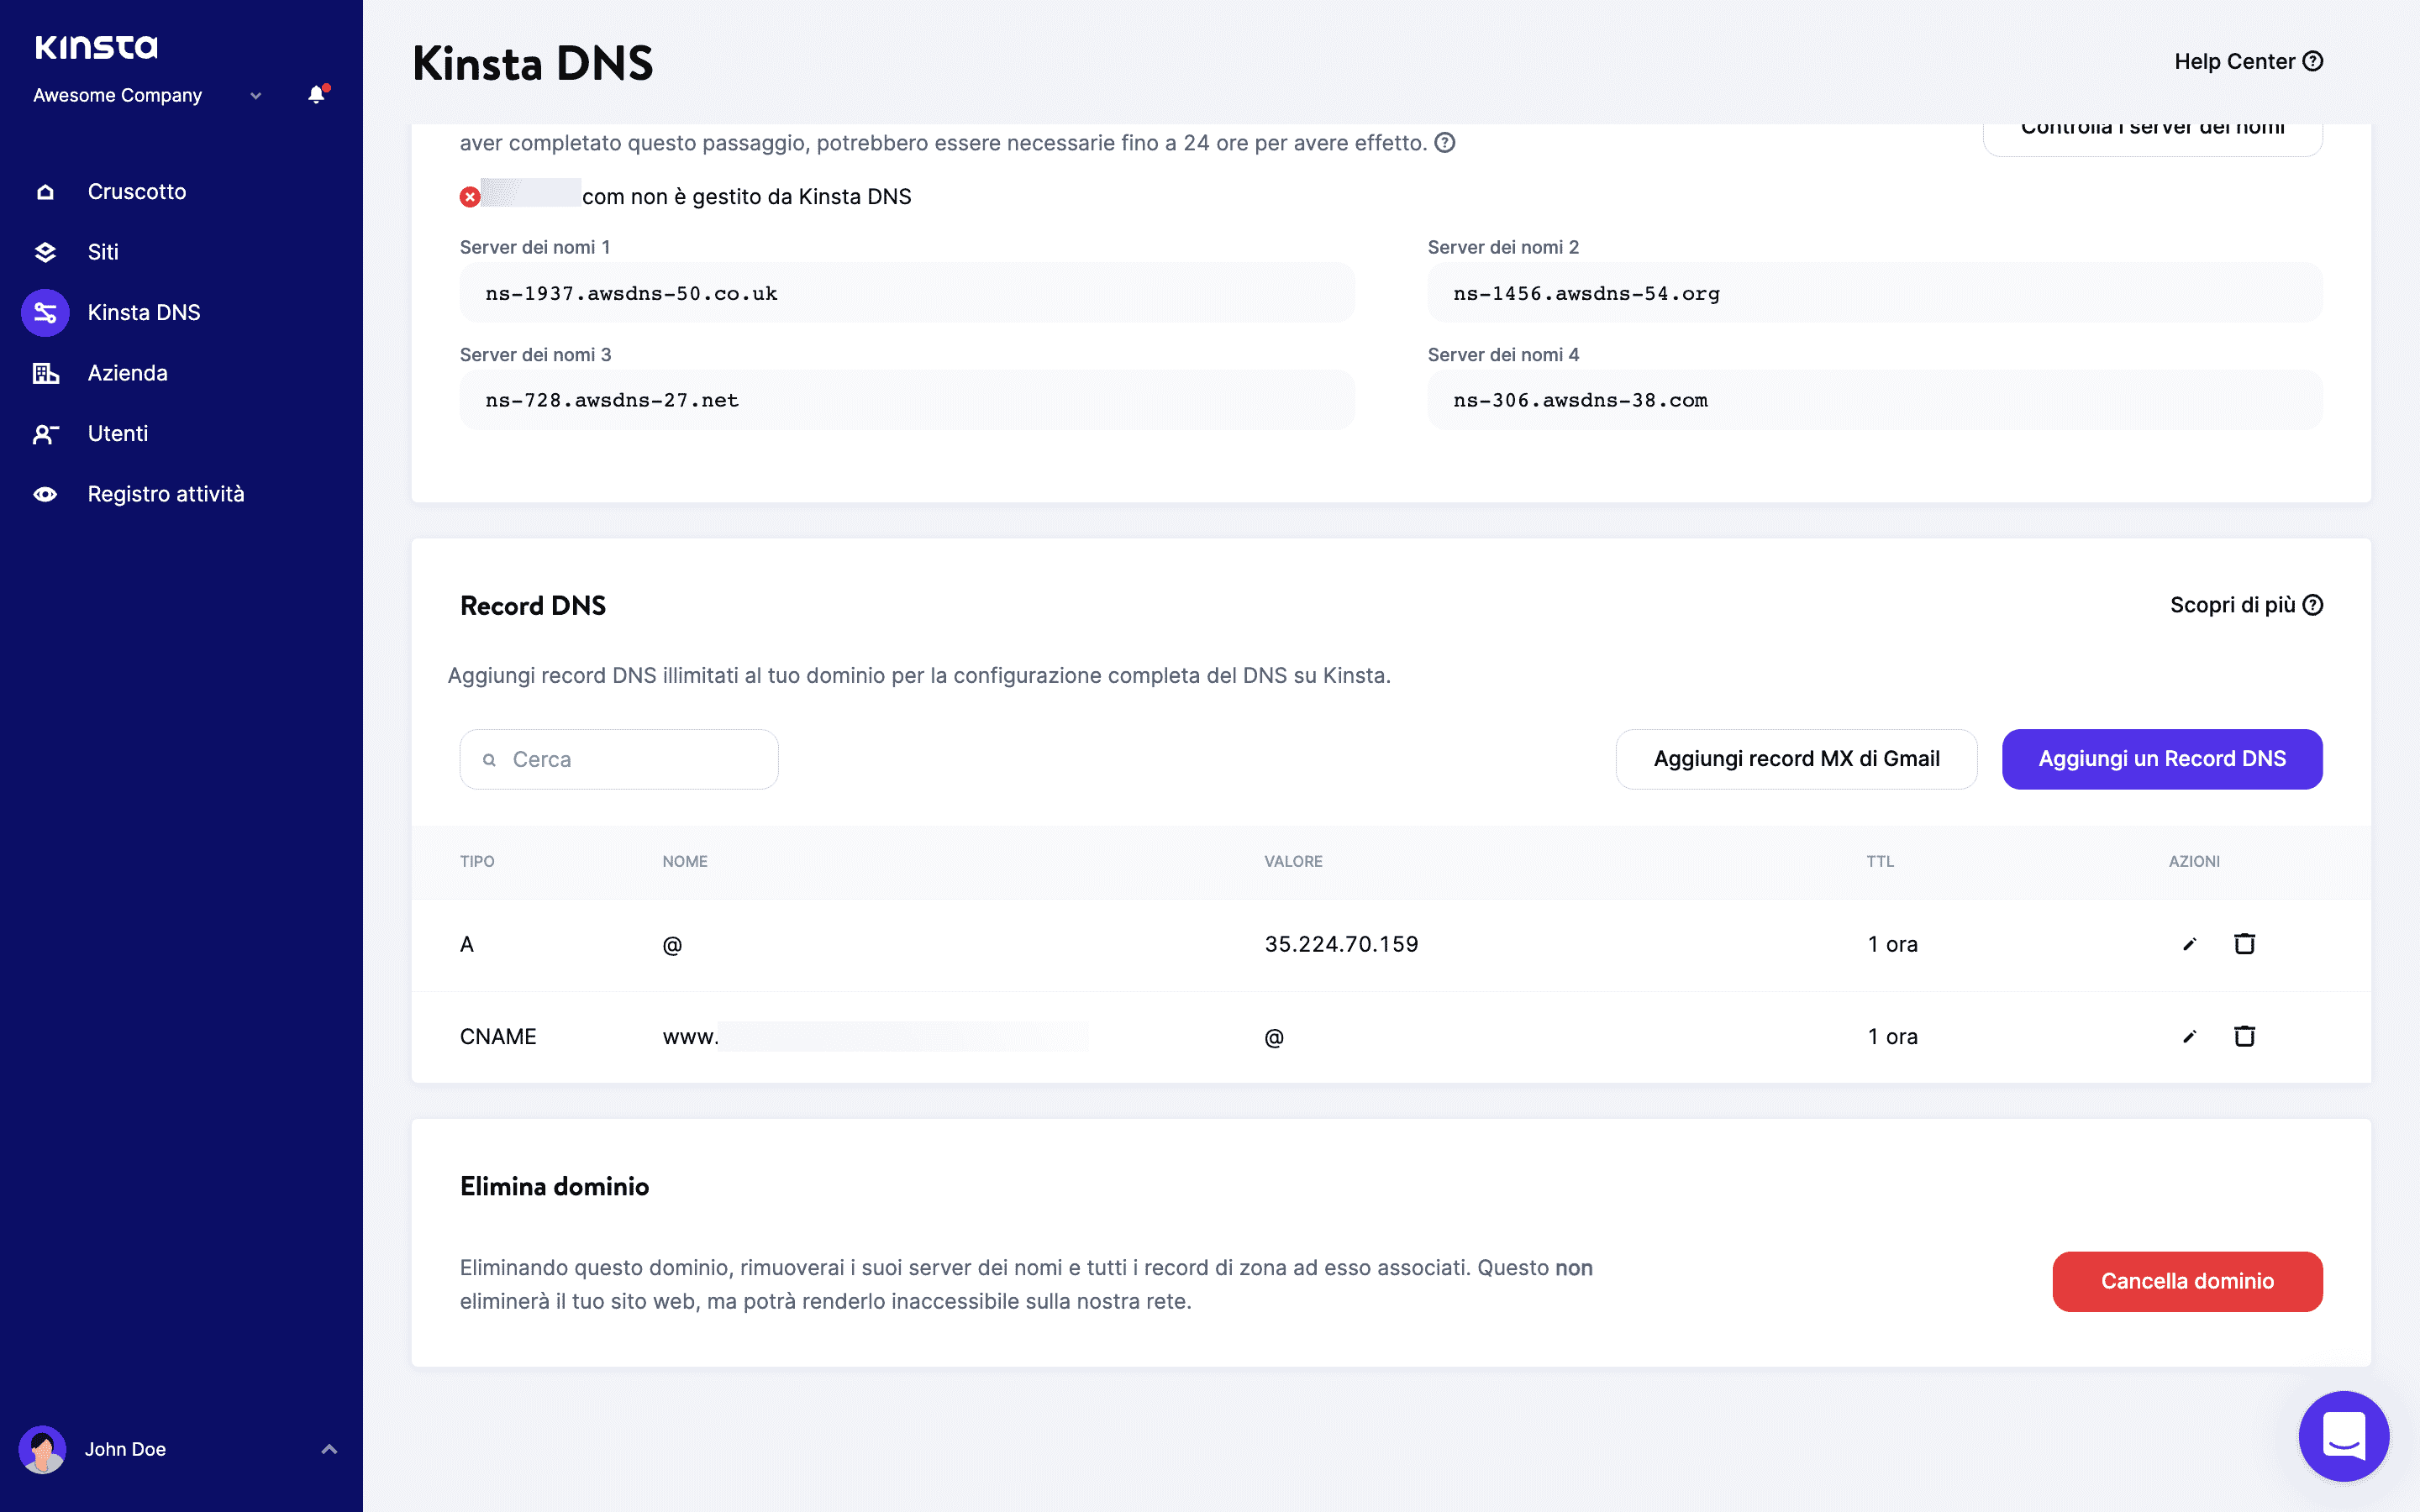Screen dimensions: 2420x1512
Task: Open the support chat bubble
Action: [2345, 1436]
